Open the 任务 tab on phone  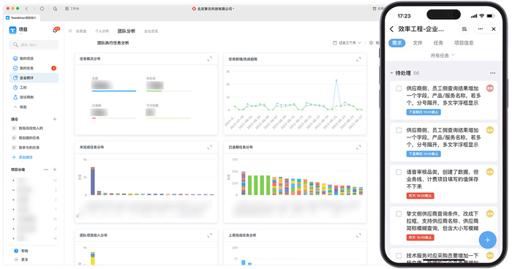point(438,43)
